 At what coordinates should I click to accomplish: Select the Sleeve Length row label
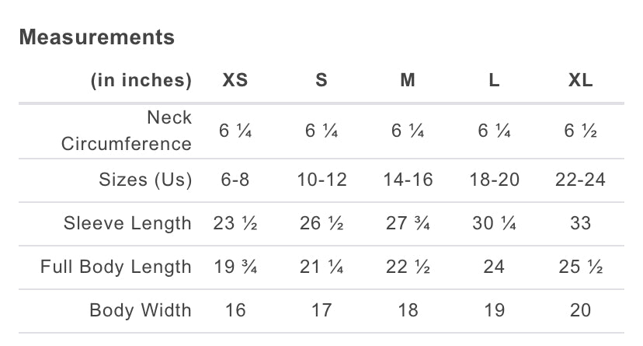(127, 223)
